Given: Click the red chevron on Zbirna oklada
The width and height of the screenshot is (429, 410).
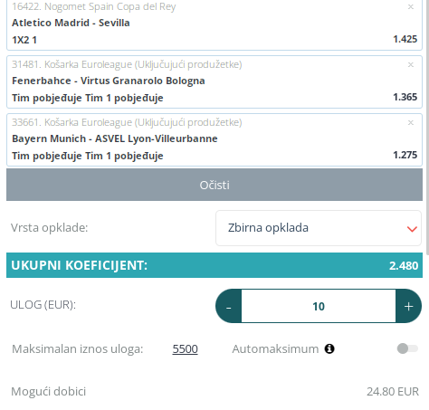Looking at the screenshot, I should tap(412, 229).
